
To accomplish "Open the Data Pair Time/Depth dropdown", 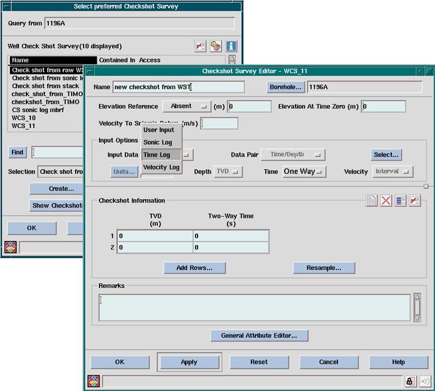I will pos(293,155).
